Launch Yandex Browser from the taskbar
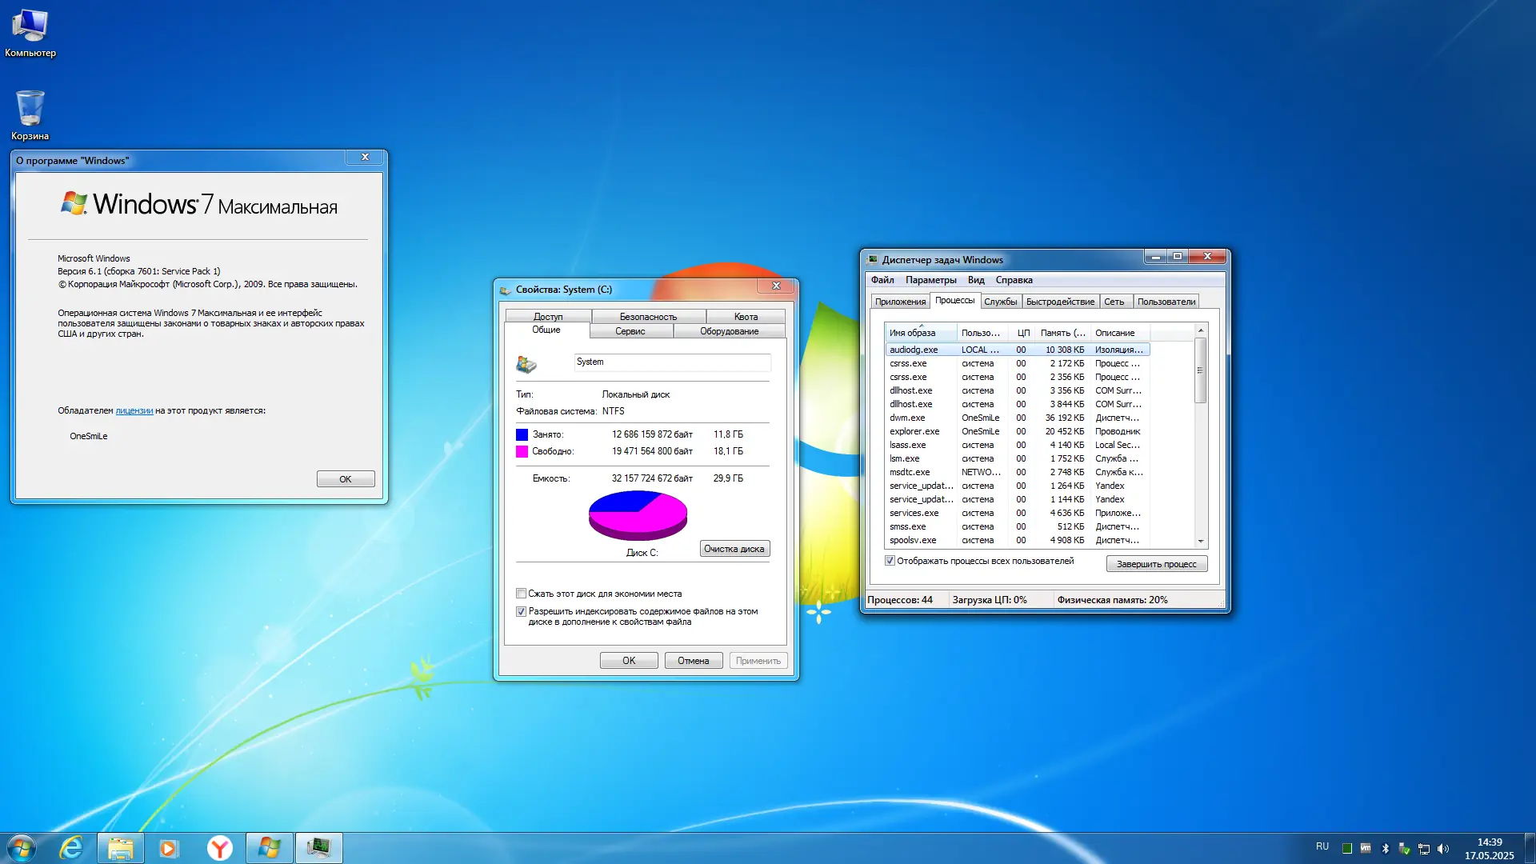1536x864 pixels. tap(219, 847)
